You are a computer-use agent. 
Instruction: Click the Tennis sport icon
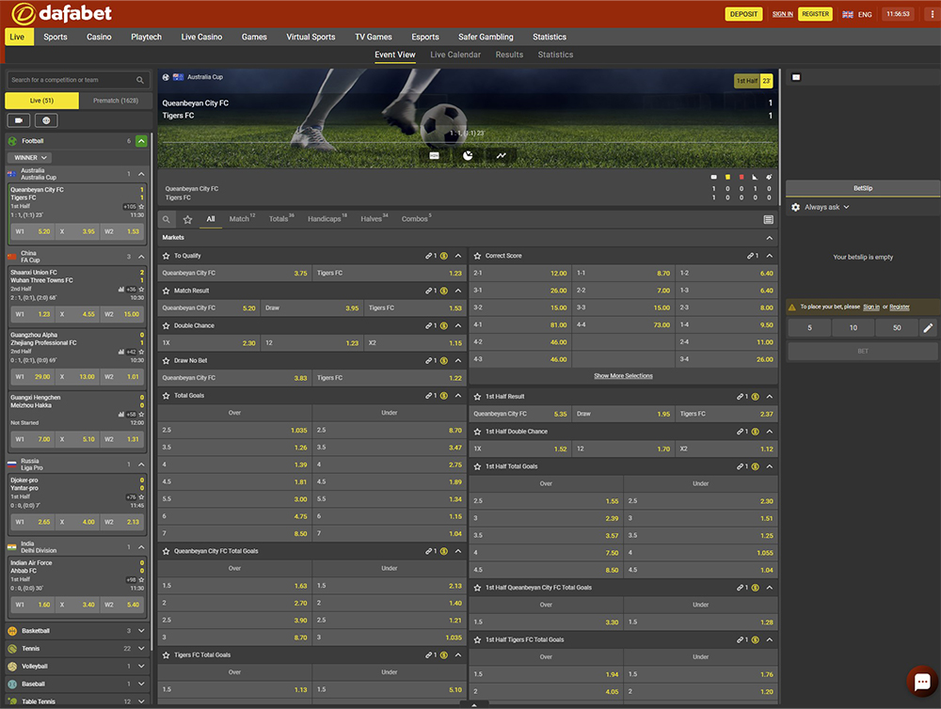pos(12,649)
